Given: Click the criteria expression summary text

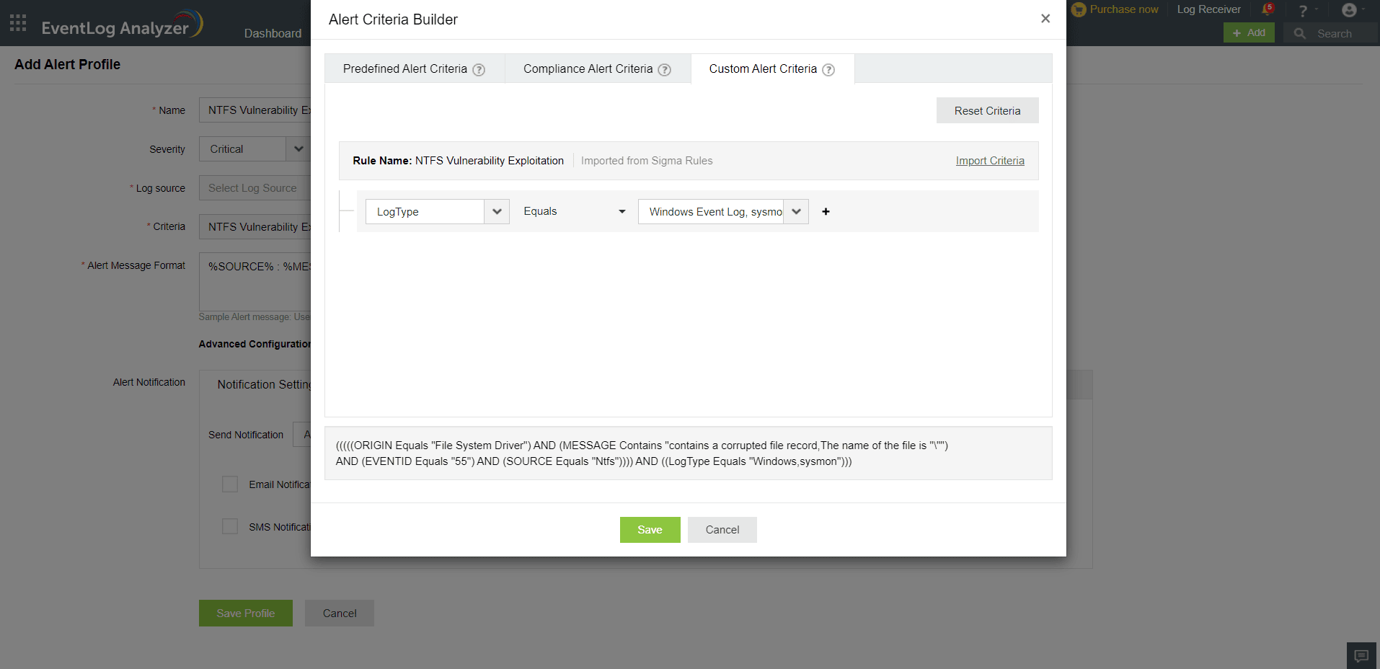Looking at the screenshot, I should (642, 453).
